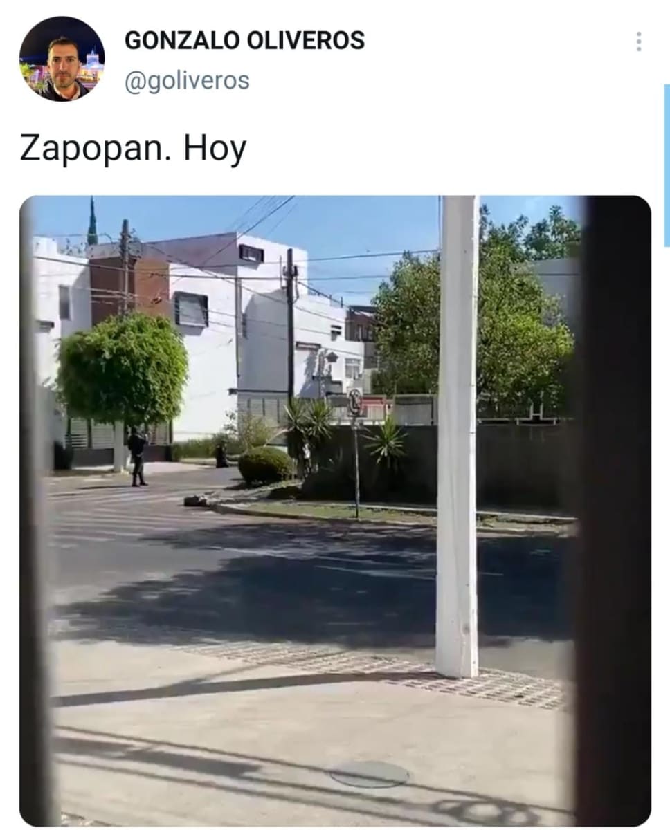The image size is (670, 830).
Task: Click the person standing in the street
Action: (x=138, y=456)
